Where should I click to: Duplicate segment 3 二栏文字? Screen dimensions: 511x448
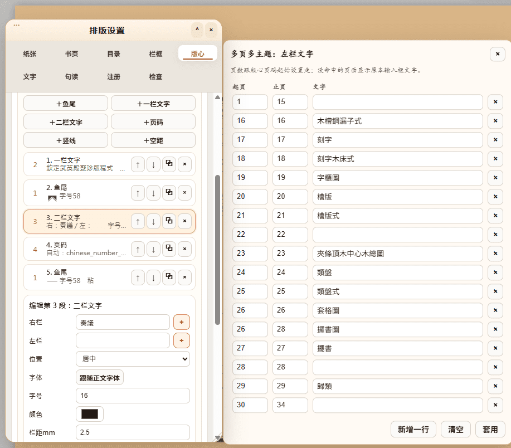click(169, 221)
